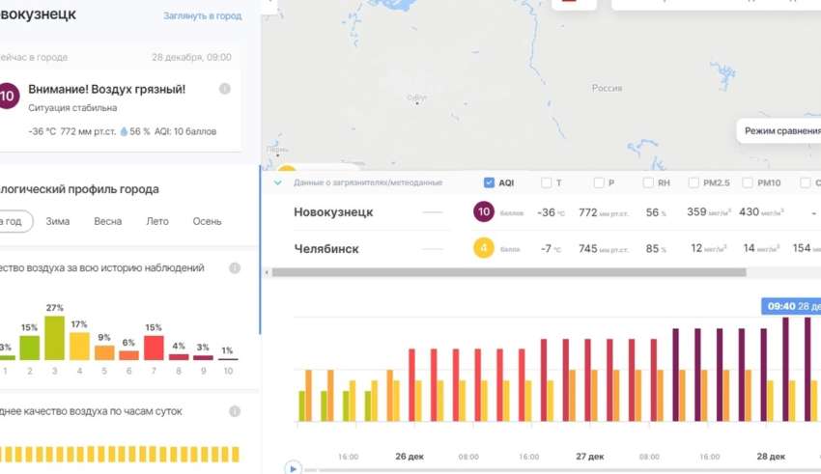This screenshot has width=821, height=474.
Task: Click 'Режим сравнения' button
Action: click(780, 129)
